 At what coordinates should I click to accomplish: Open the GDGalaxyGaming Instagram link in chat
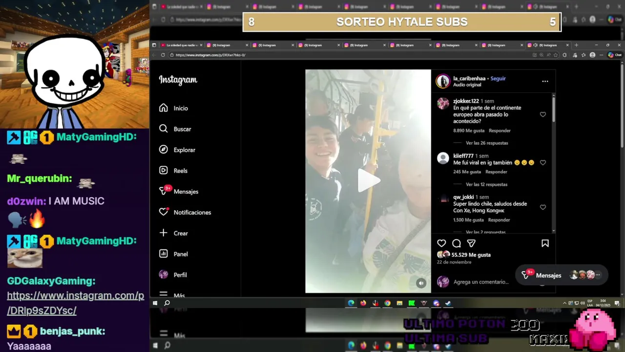coord(76,303)
